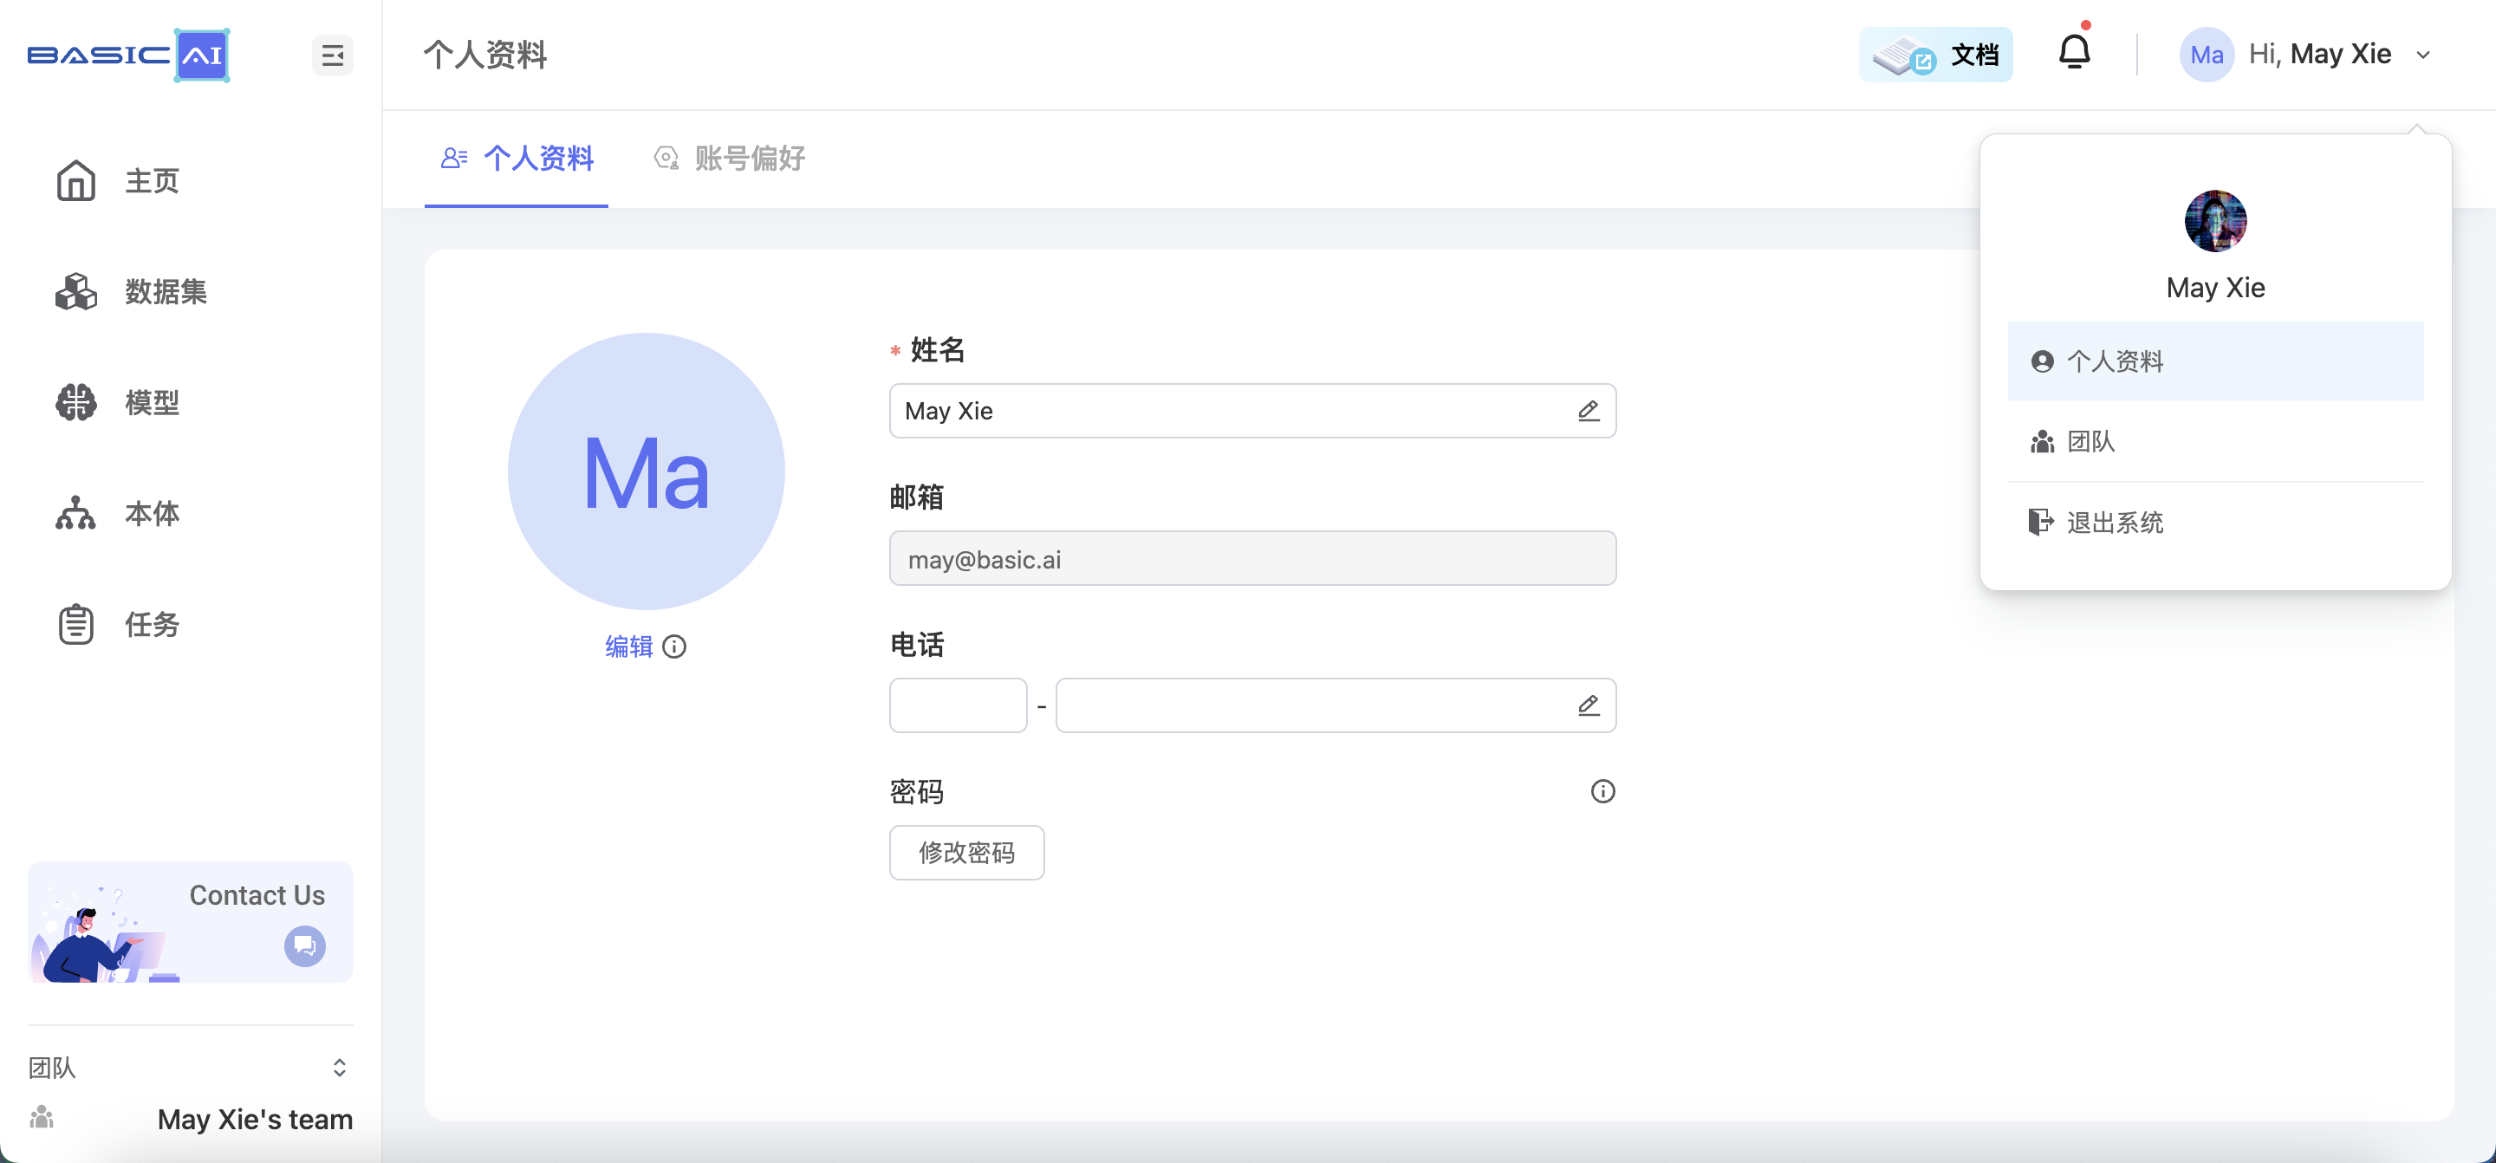Click the large Ma profile avatar
Image resolution: width=2496 pixels, height=1163 pixels.
647,471
